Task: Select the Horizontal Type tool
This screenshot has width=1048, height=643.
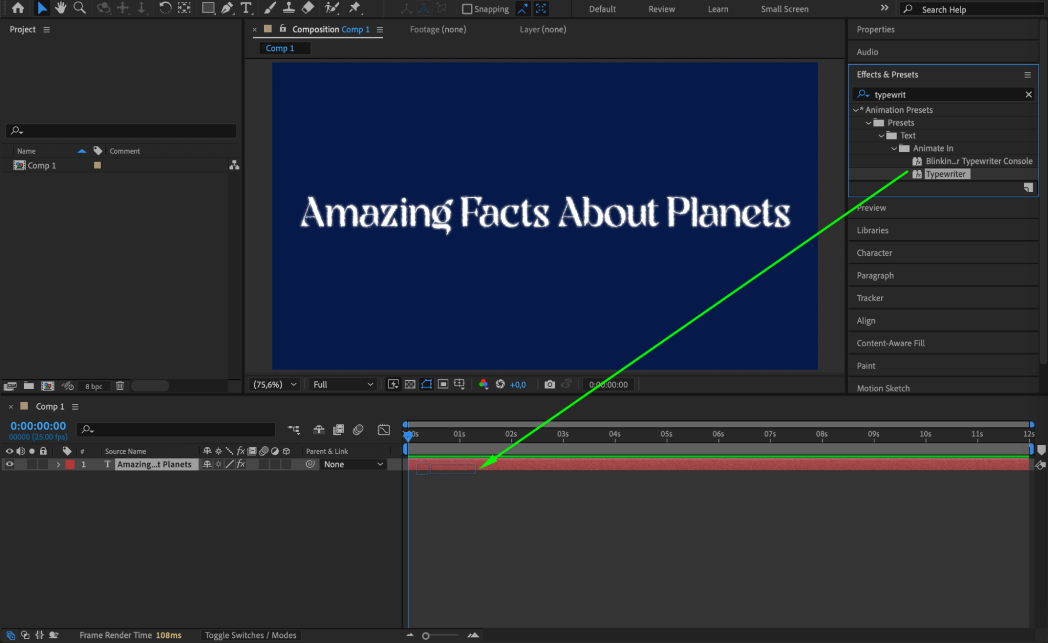Action: click(245, 8)
